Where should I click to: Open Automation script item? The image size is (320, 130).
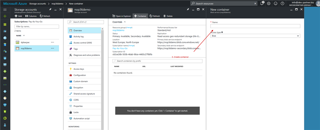(x=84, y=119)
